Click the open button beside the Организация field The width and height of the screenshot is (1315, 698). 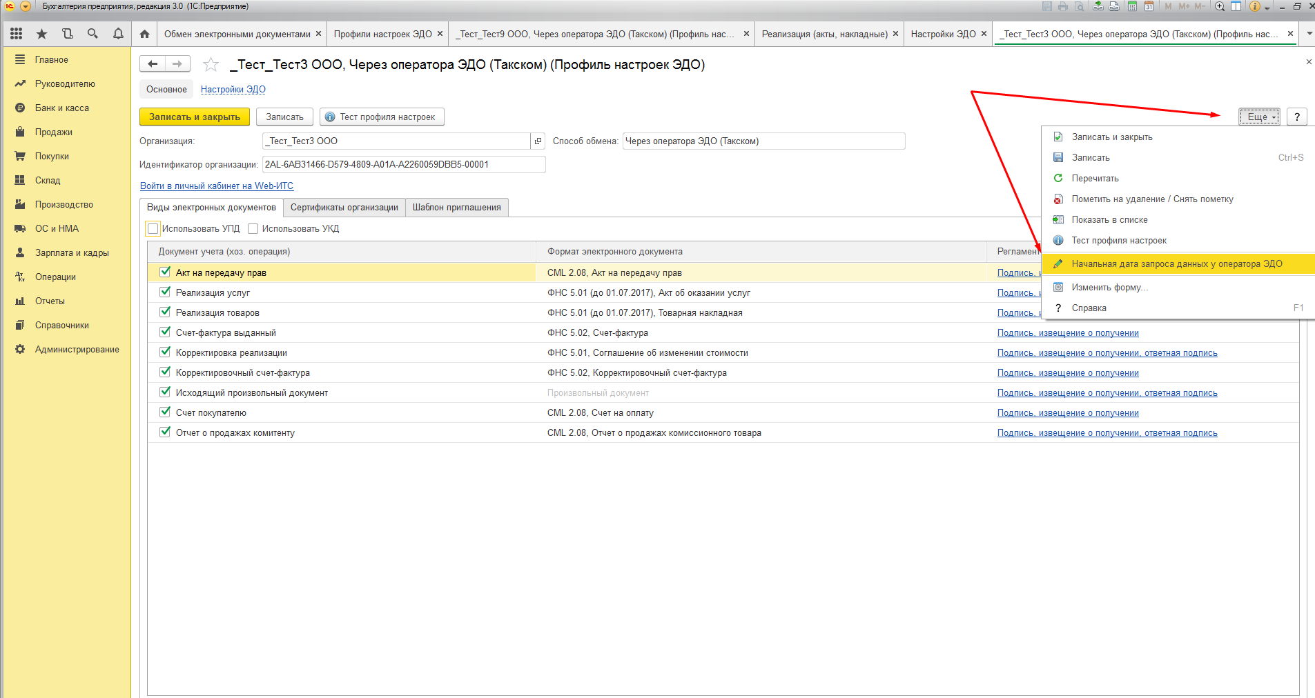click(x=538, y=141)
